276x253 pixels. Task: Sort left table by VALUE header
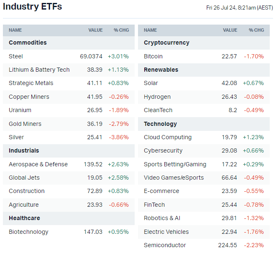pos(95,30)
